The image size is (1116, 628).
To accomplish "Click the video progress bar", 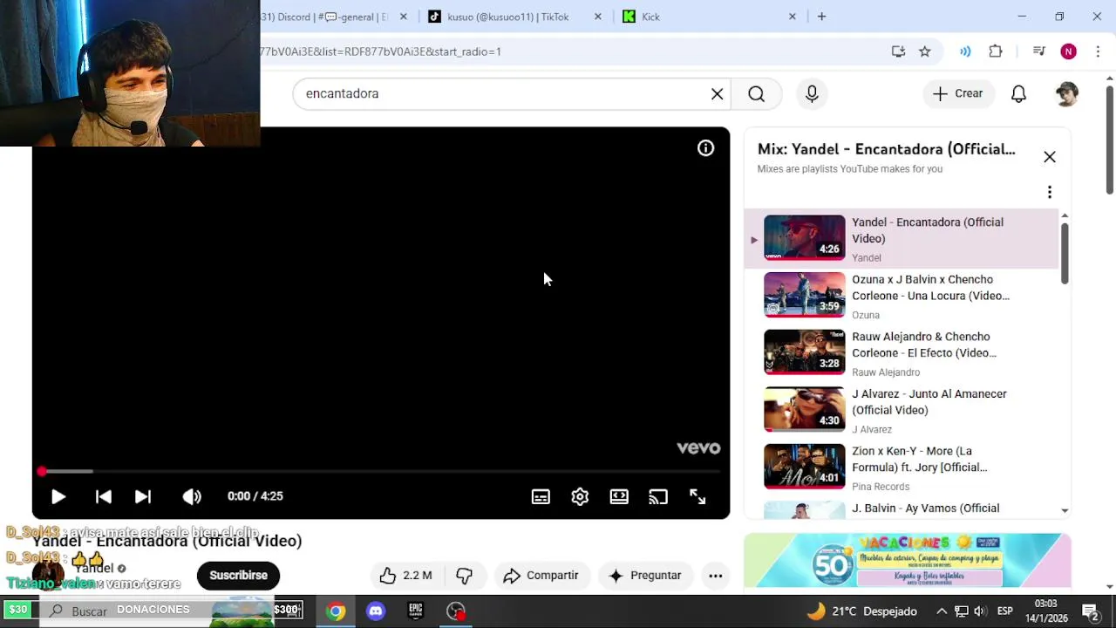I will coord(381,471).
